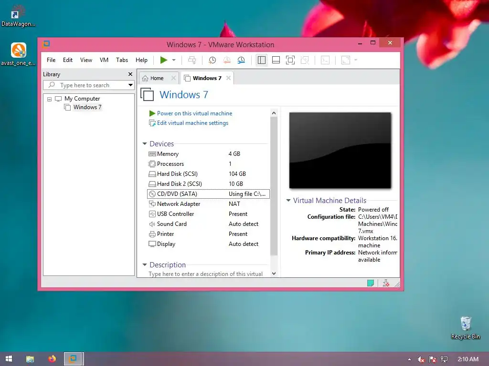Select the Network Adapter device row
The height and width of the screenshot is (366, 489).
click(x=208, y=204)
